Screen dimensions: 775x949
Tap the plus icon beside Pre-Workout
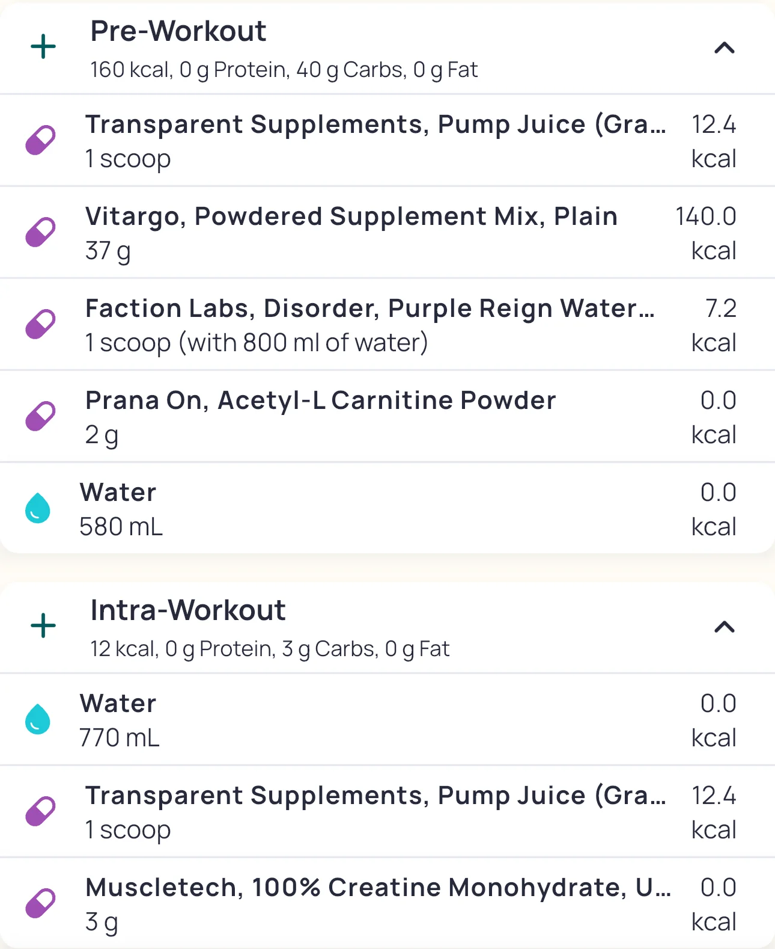pyautogui.click(x=43, y=47)
